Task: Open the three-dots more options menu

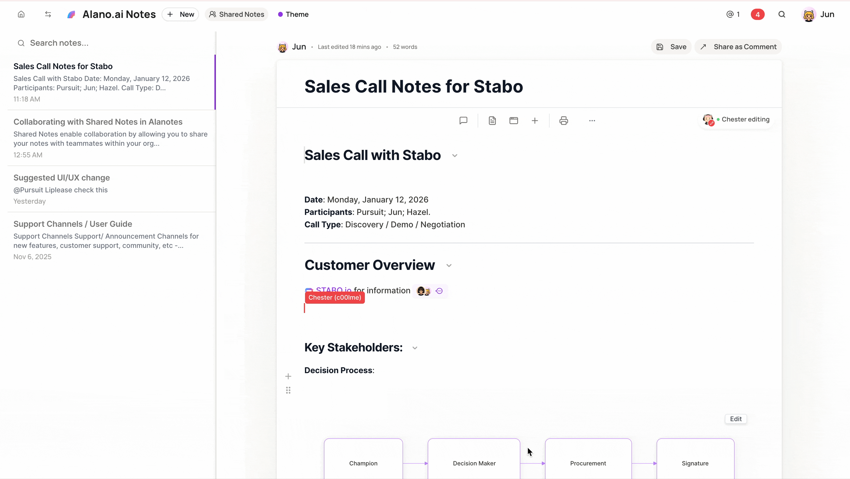Action: 592,121
